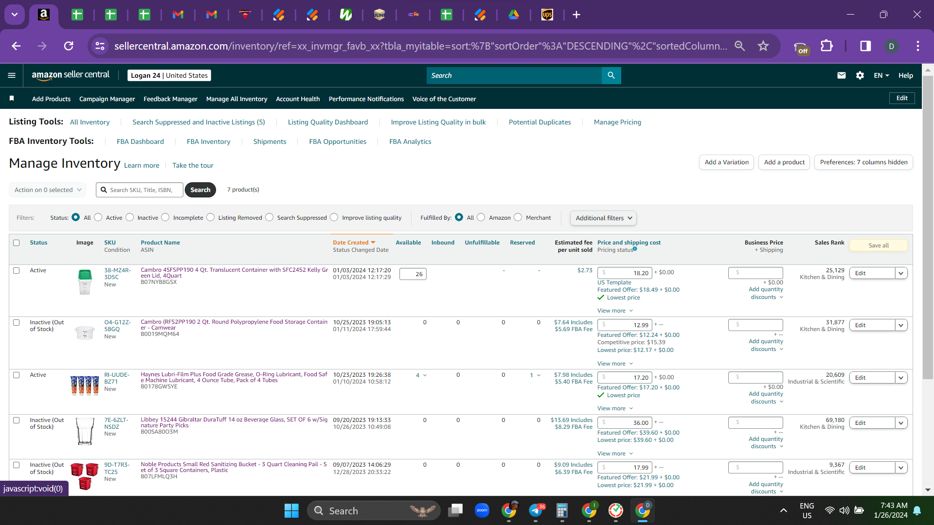
Task: Open Help in the header
Action: coord(906,75)
